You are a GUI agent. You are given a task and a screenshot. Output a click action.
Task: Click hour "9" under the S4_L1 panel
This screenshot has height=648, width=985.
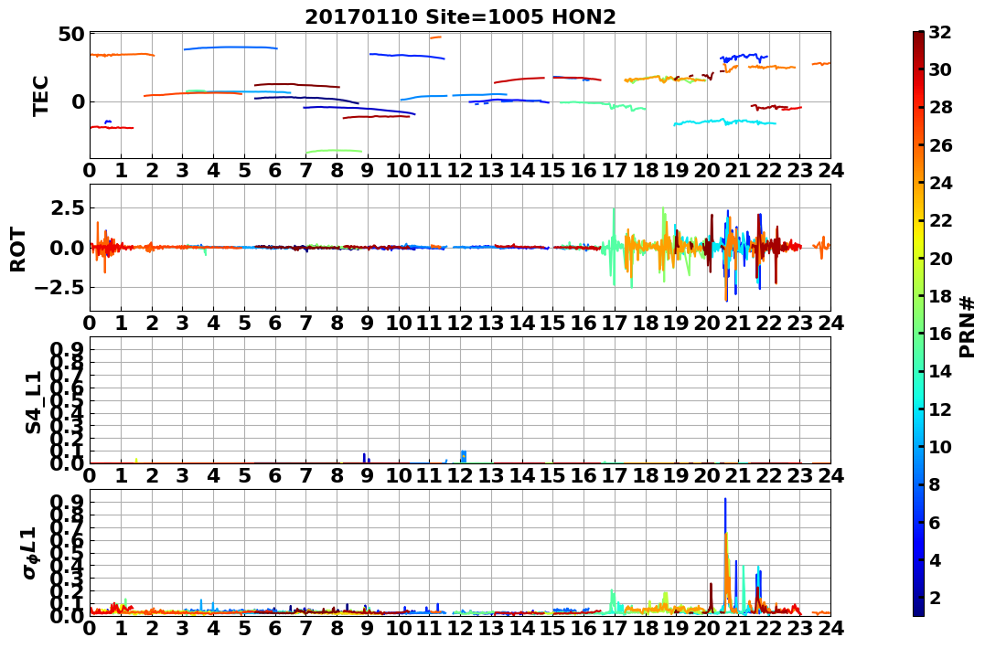368,475
